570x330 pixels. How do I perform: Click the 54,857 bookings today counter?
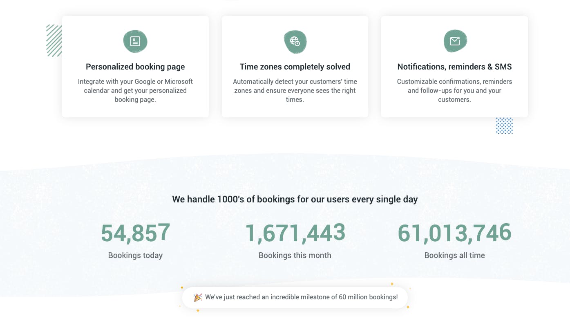(x=135, y=233)
